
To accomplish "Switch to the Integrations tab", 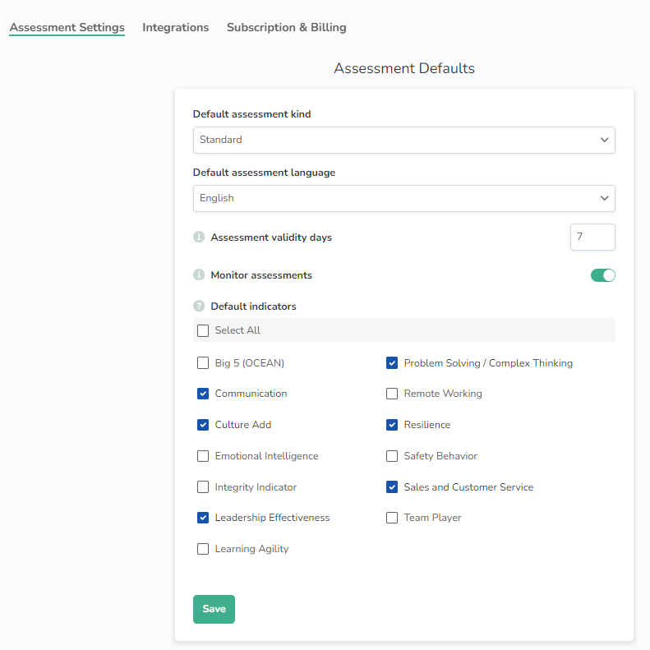I will pos(176,27).
